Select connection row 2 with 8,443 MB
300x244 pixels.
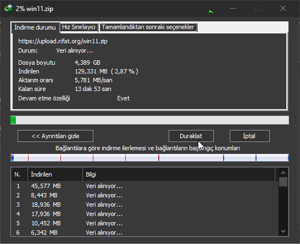click(x=145, y=195)
